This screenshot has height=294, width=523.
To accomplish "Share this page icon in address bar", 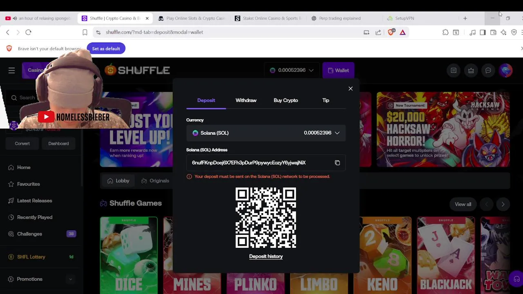I will (x=378, y=32).
